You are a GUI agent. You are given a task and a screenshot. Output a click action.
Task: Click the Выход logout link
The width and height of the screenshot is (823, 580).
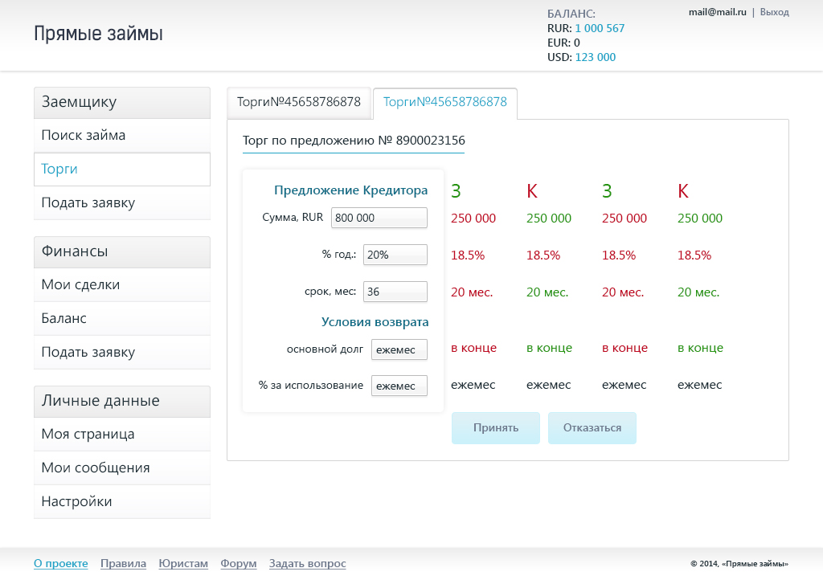774,12
